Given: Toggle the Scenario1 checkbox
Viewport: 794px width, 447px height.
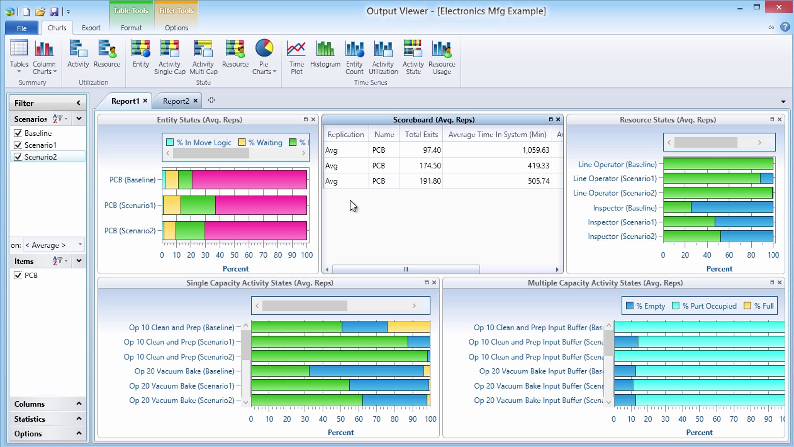Looking at the screenshot, I should [x=18, y=145].
